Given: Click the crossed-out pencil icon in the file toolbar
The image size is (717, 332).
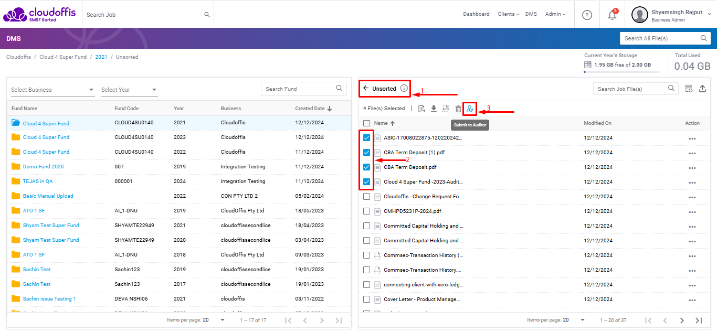Looking at the screenshot, I should point(446,109).
